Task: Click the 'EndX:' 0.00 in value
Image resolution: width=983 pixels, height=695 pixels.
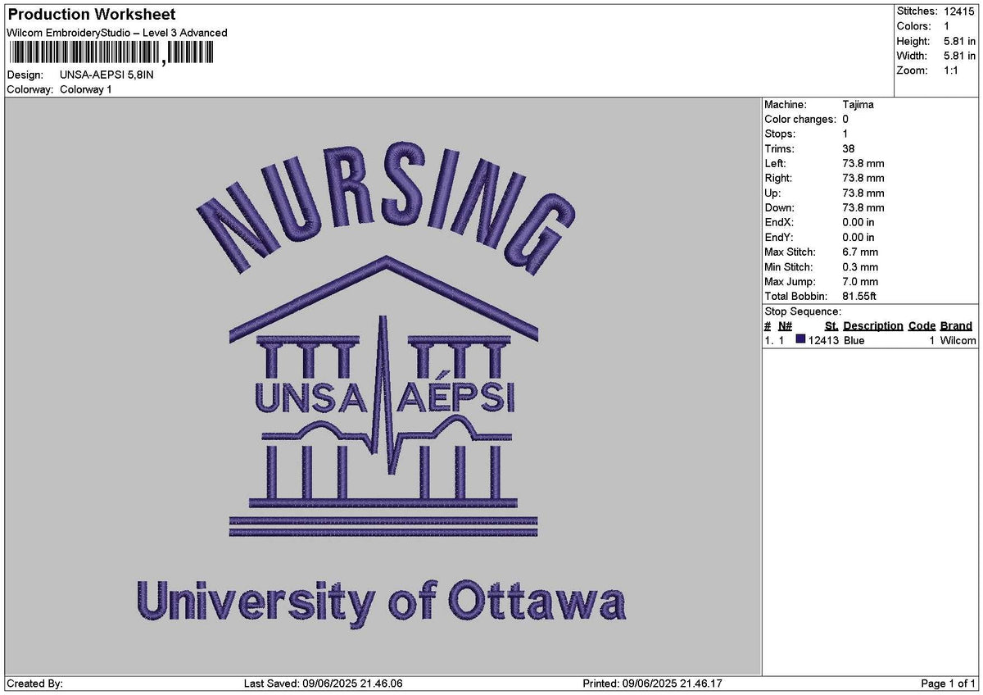Action: (858, 223)
